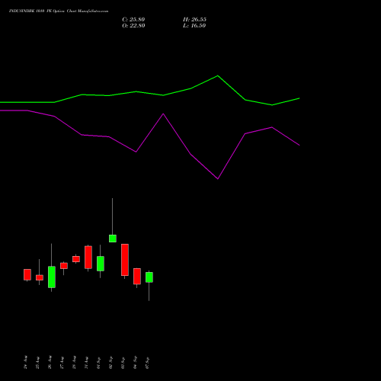Select the 04 Sep date label
This screenshot has height=381, width=381.
click(x=135, y=362)
